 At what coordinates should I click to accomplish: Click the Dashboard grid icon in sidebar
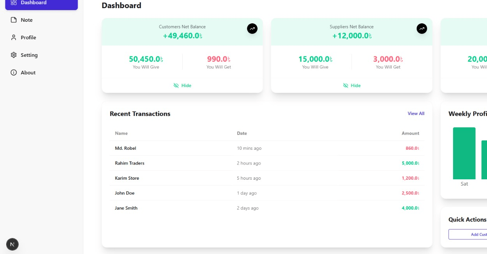pyautogui.click(x=14, y=3)
